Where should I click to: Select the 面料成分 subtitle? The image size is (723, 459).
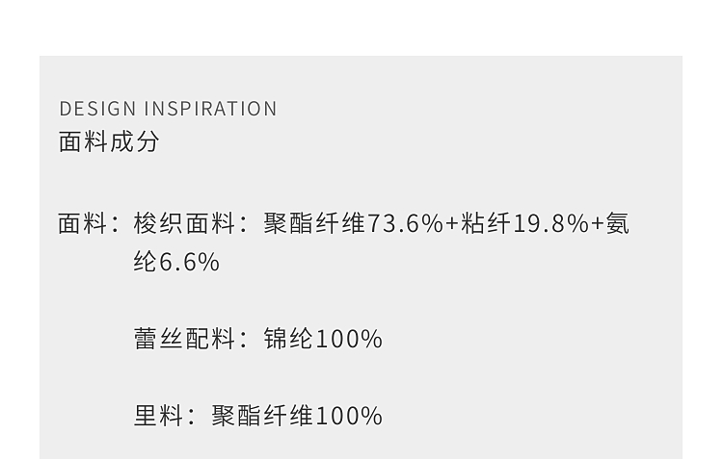click(x=109, y=141)
